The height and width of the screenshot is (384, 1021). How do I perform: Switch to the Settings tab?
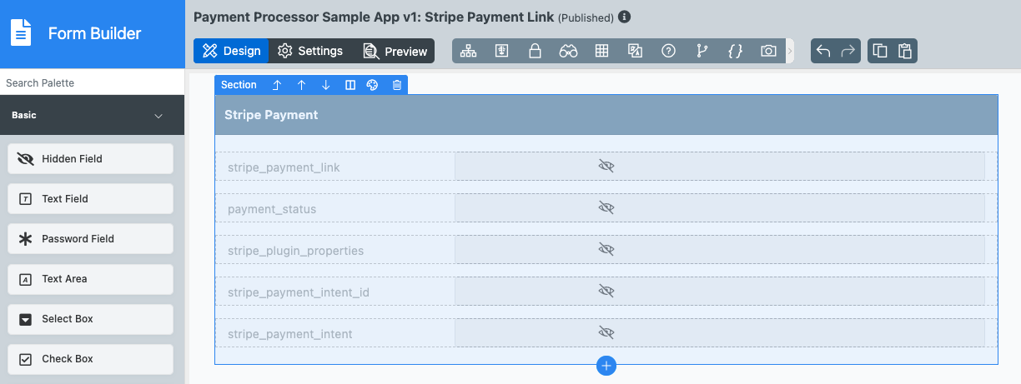[310, 51]
